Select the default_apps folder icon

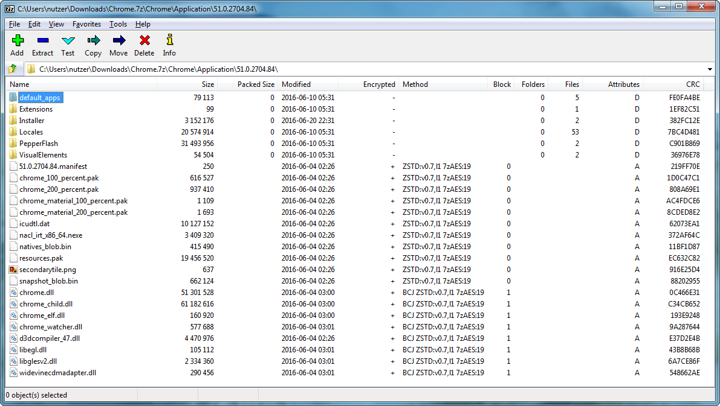(13, 98)
